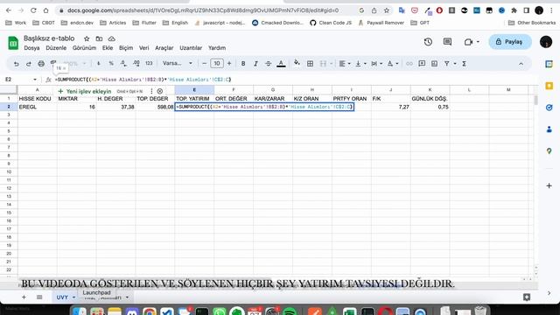Select cell A2 containing EREGL
Screen dimensions: 560x315
(38, 107)
